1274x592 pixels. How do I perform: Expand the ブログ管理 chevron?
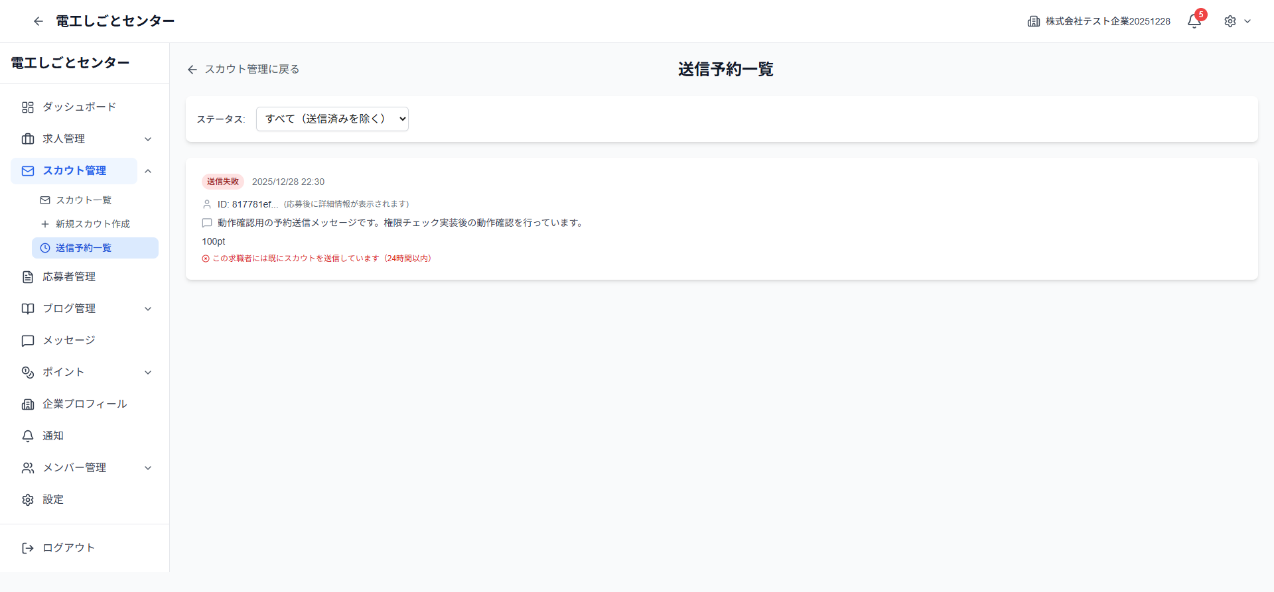[148, 309]
